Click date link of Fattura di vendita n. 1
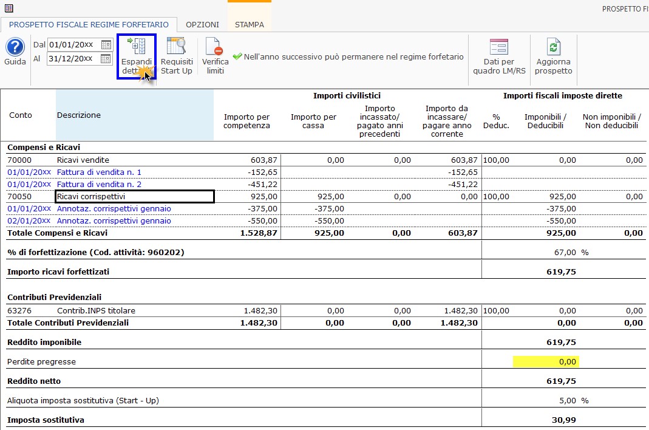649x430 pixels. (x=29, y=172)
